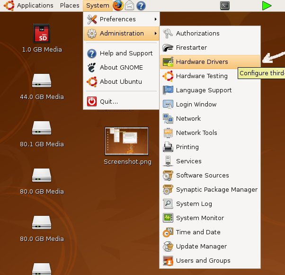
Task: Select the 44.0 GB Media drive icon
Action: click(42, 80)
